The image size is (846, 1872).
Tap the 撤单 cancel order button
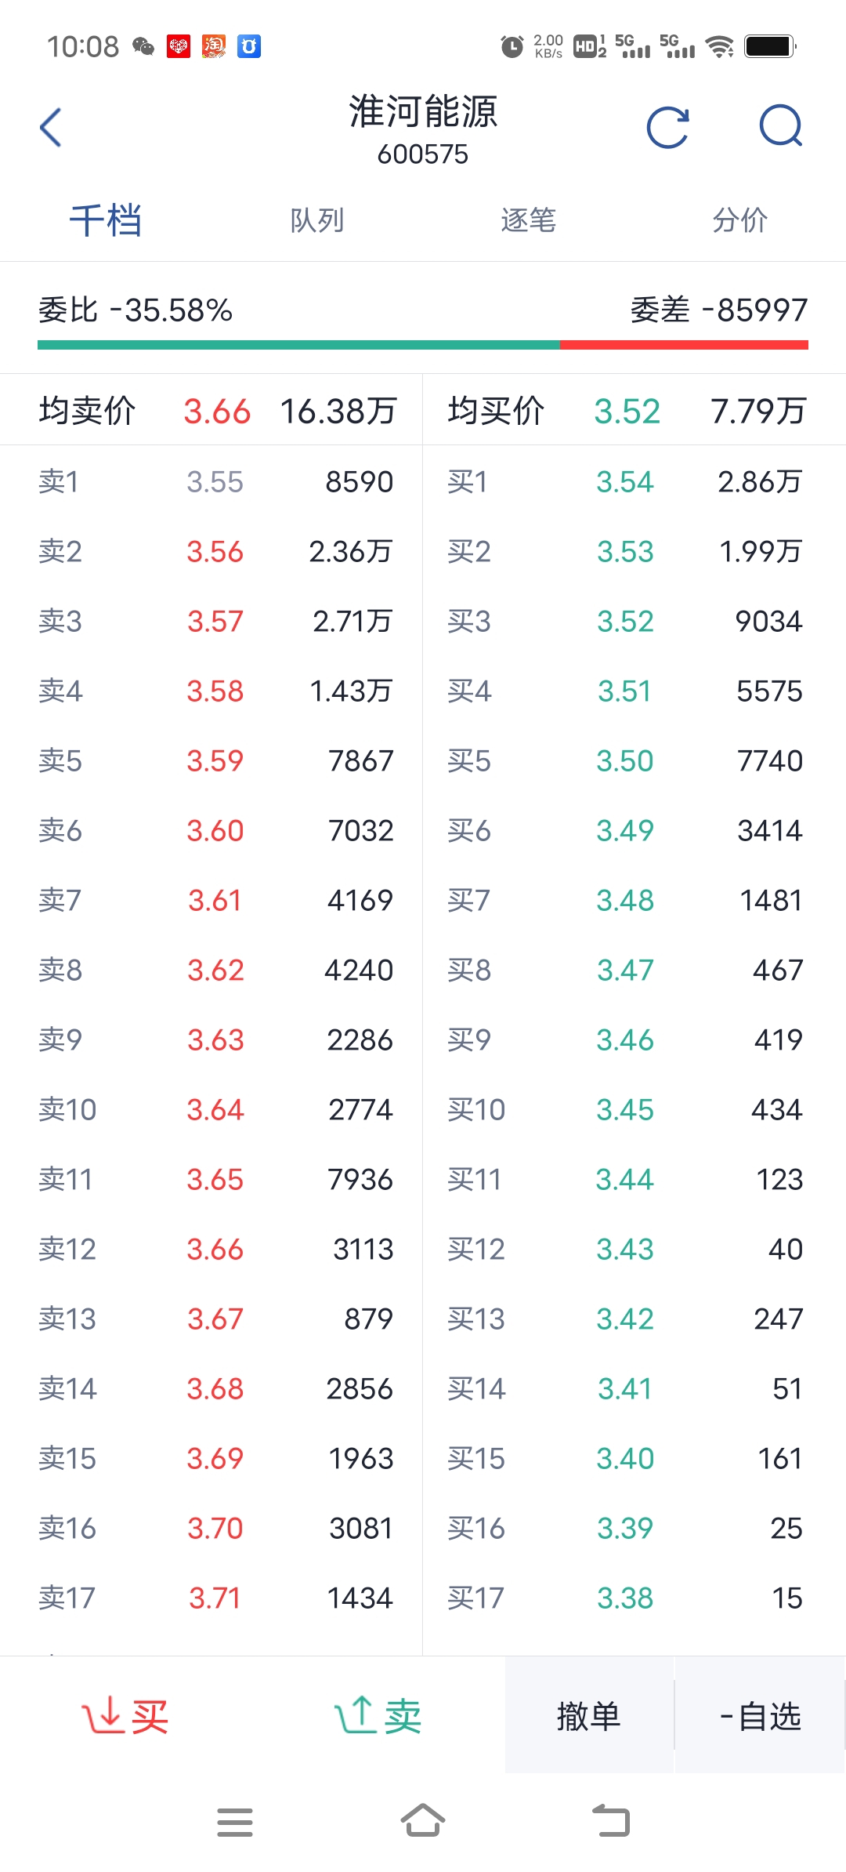(589, 1716)
